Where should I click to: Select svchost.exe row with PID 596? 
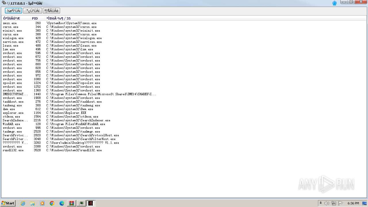click(184, 53)
